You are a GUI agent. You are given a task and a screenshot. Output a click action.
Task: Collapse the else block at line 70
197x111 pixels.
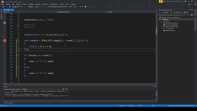tap(18, 67)
